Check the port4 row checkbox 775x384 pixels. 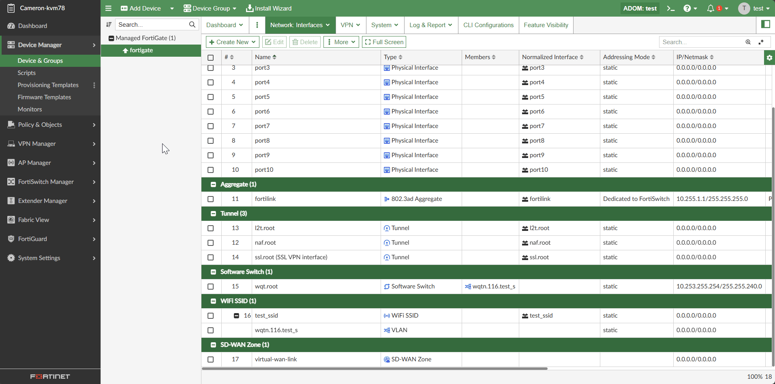click(211, 82)
